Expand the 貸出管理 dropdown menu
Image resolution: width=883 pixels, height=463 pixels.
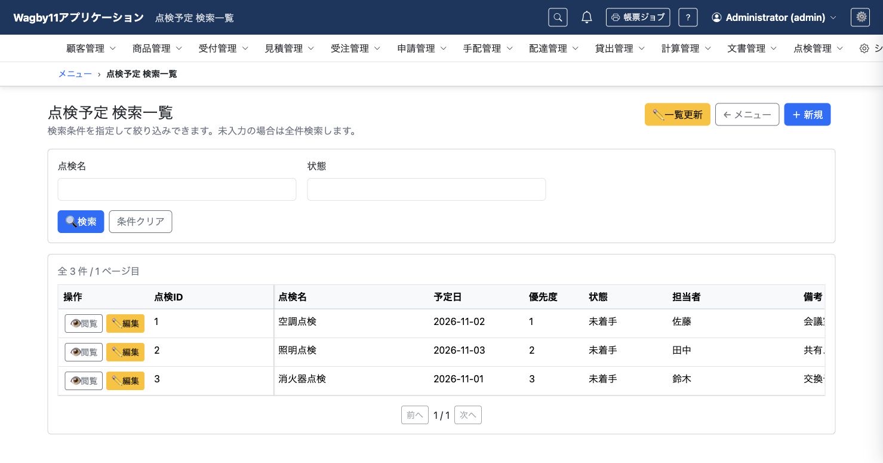(x=620, y=48)
